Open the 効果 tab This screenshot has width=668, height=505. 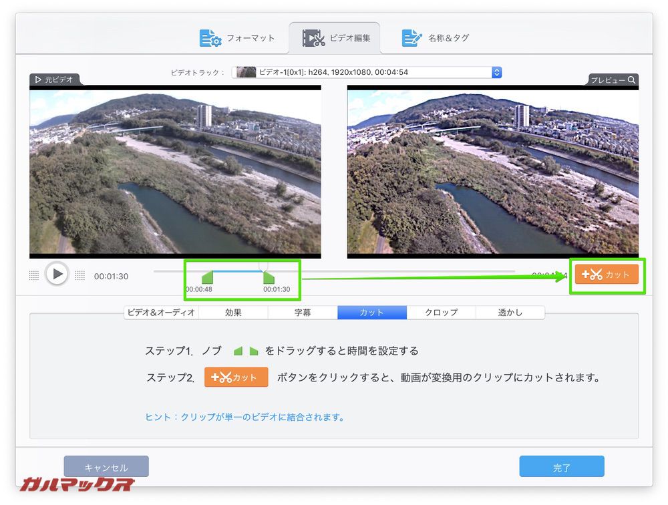tap(233, 312)
